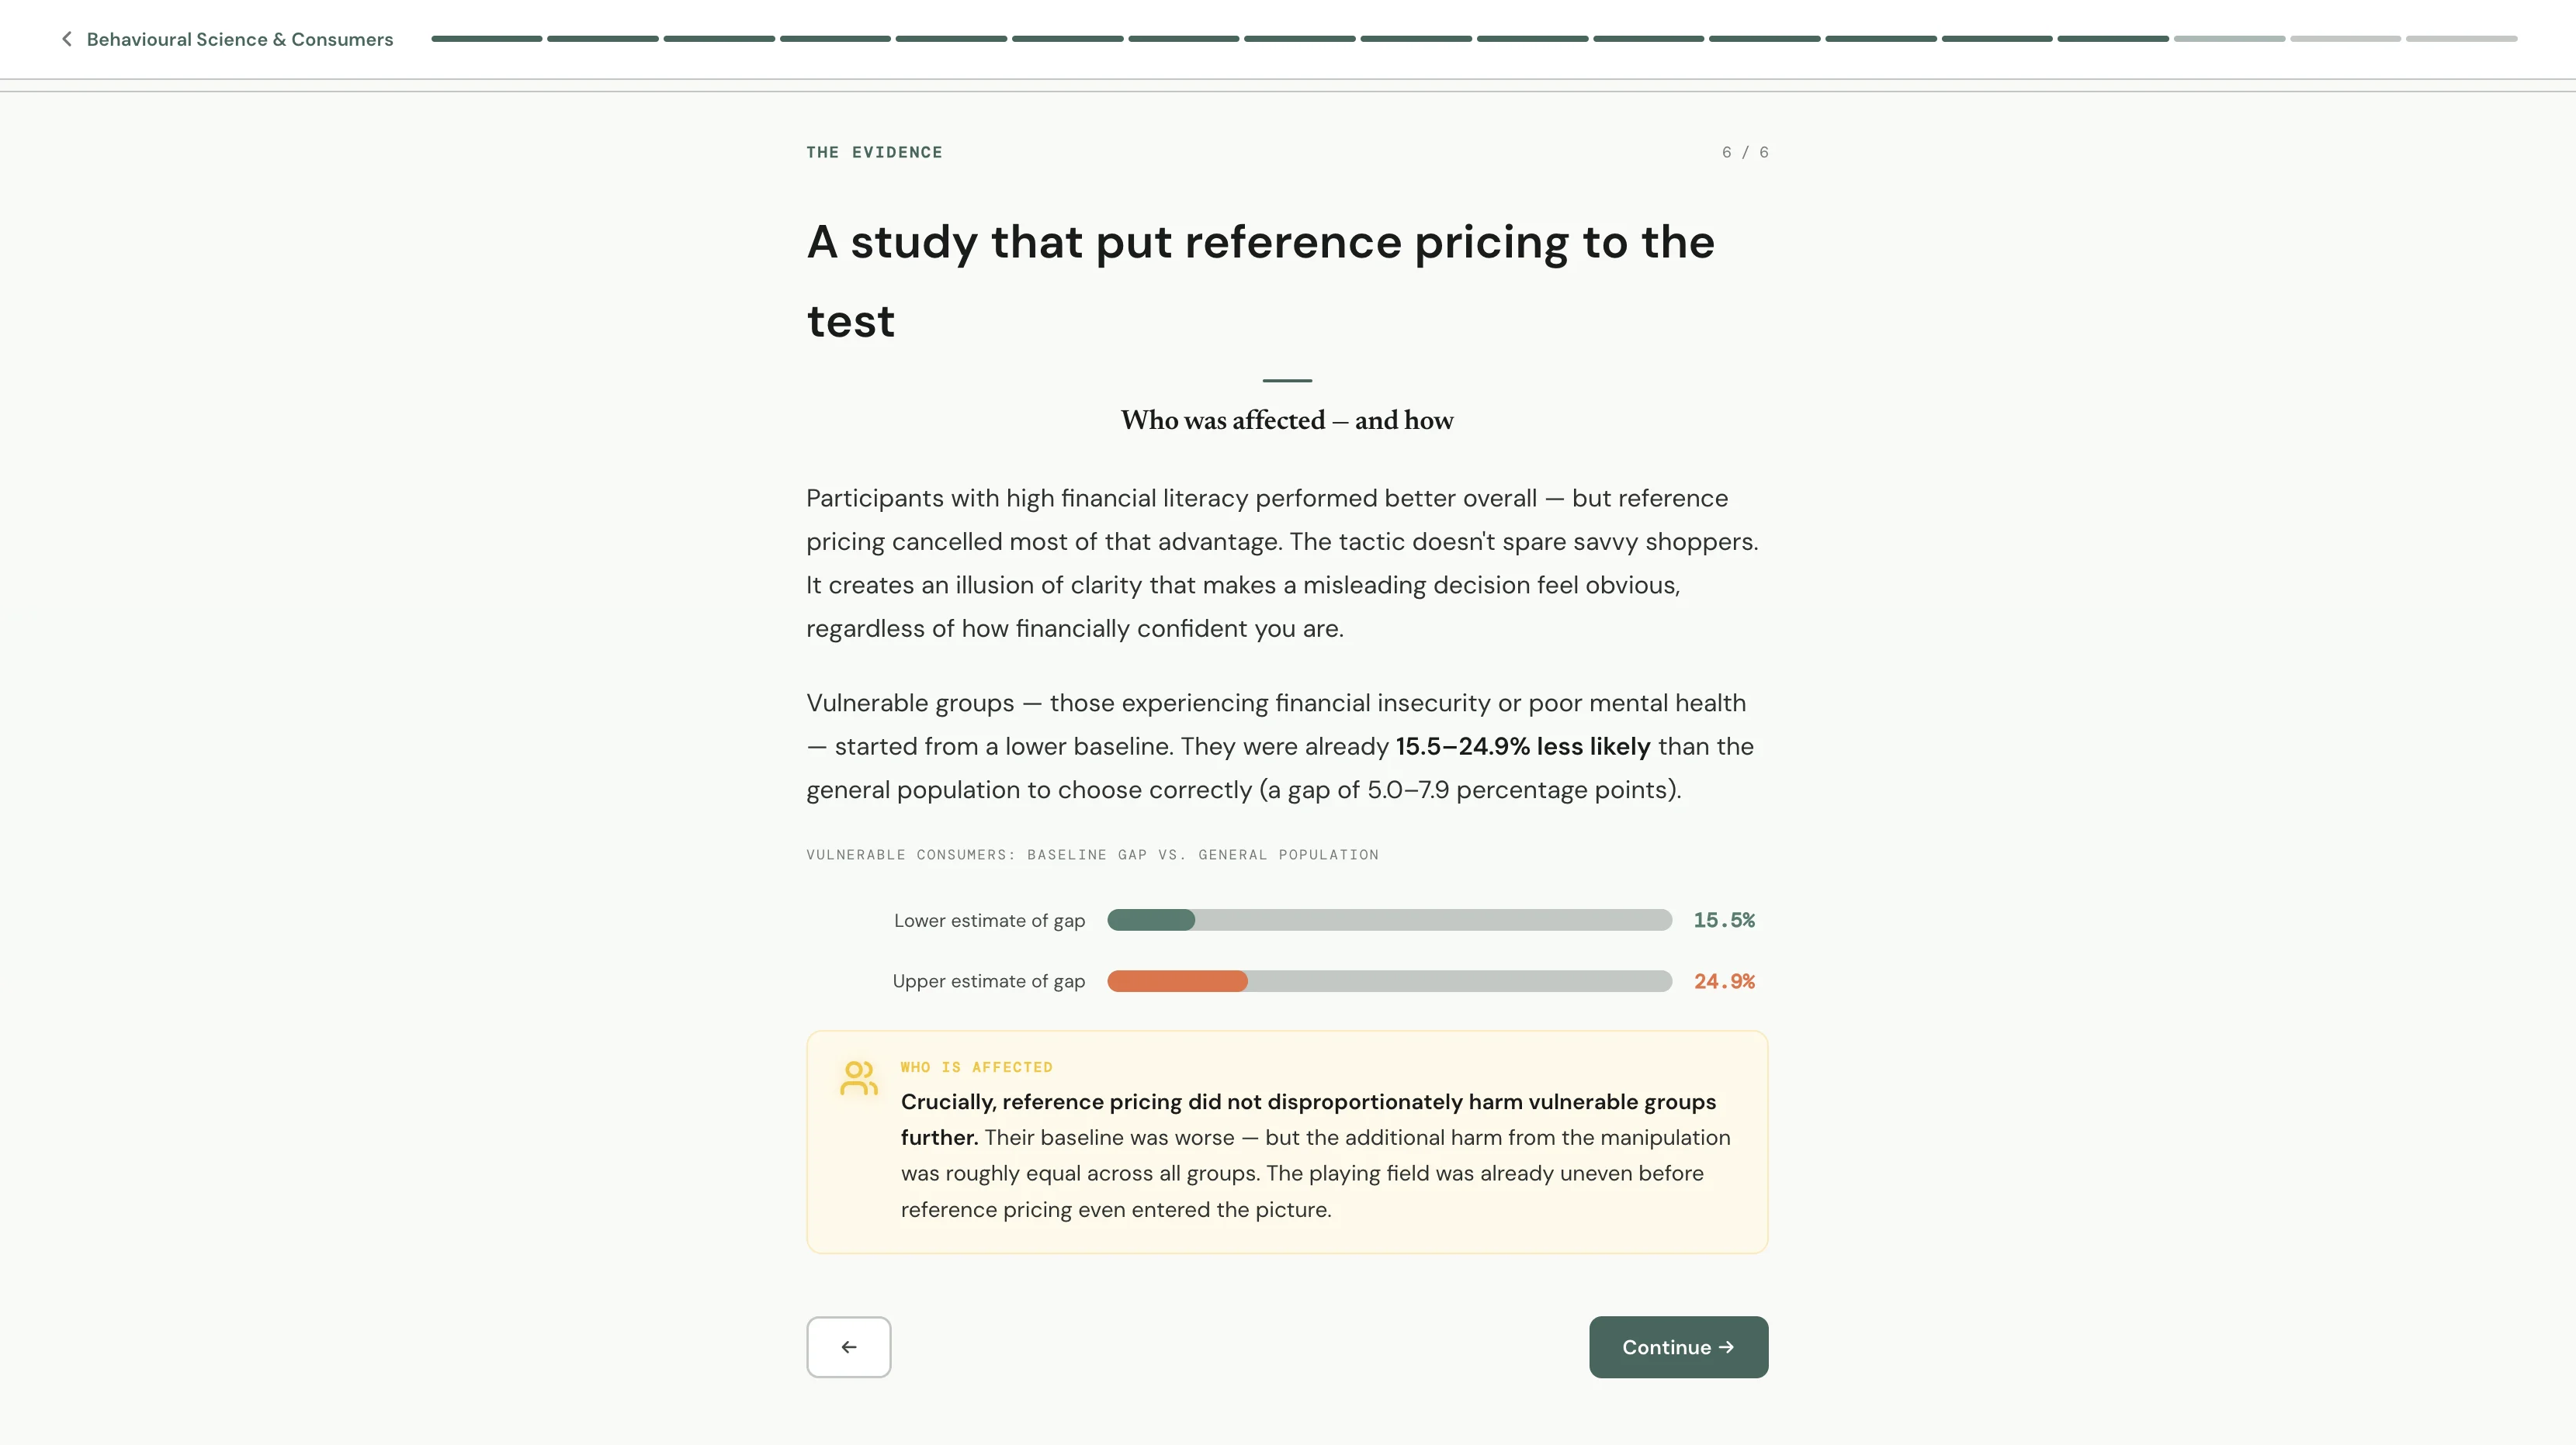Click the green Lower estimate bar fill
Viewport: 2576px width, 1445px height.
click(x=1150, y=921)
